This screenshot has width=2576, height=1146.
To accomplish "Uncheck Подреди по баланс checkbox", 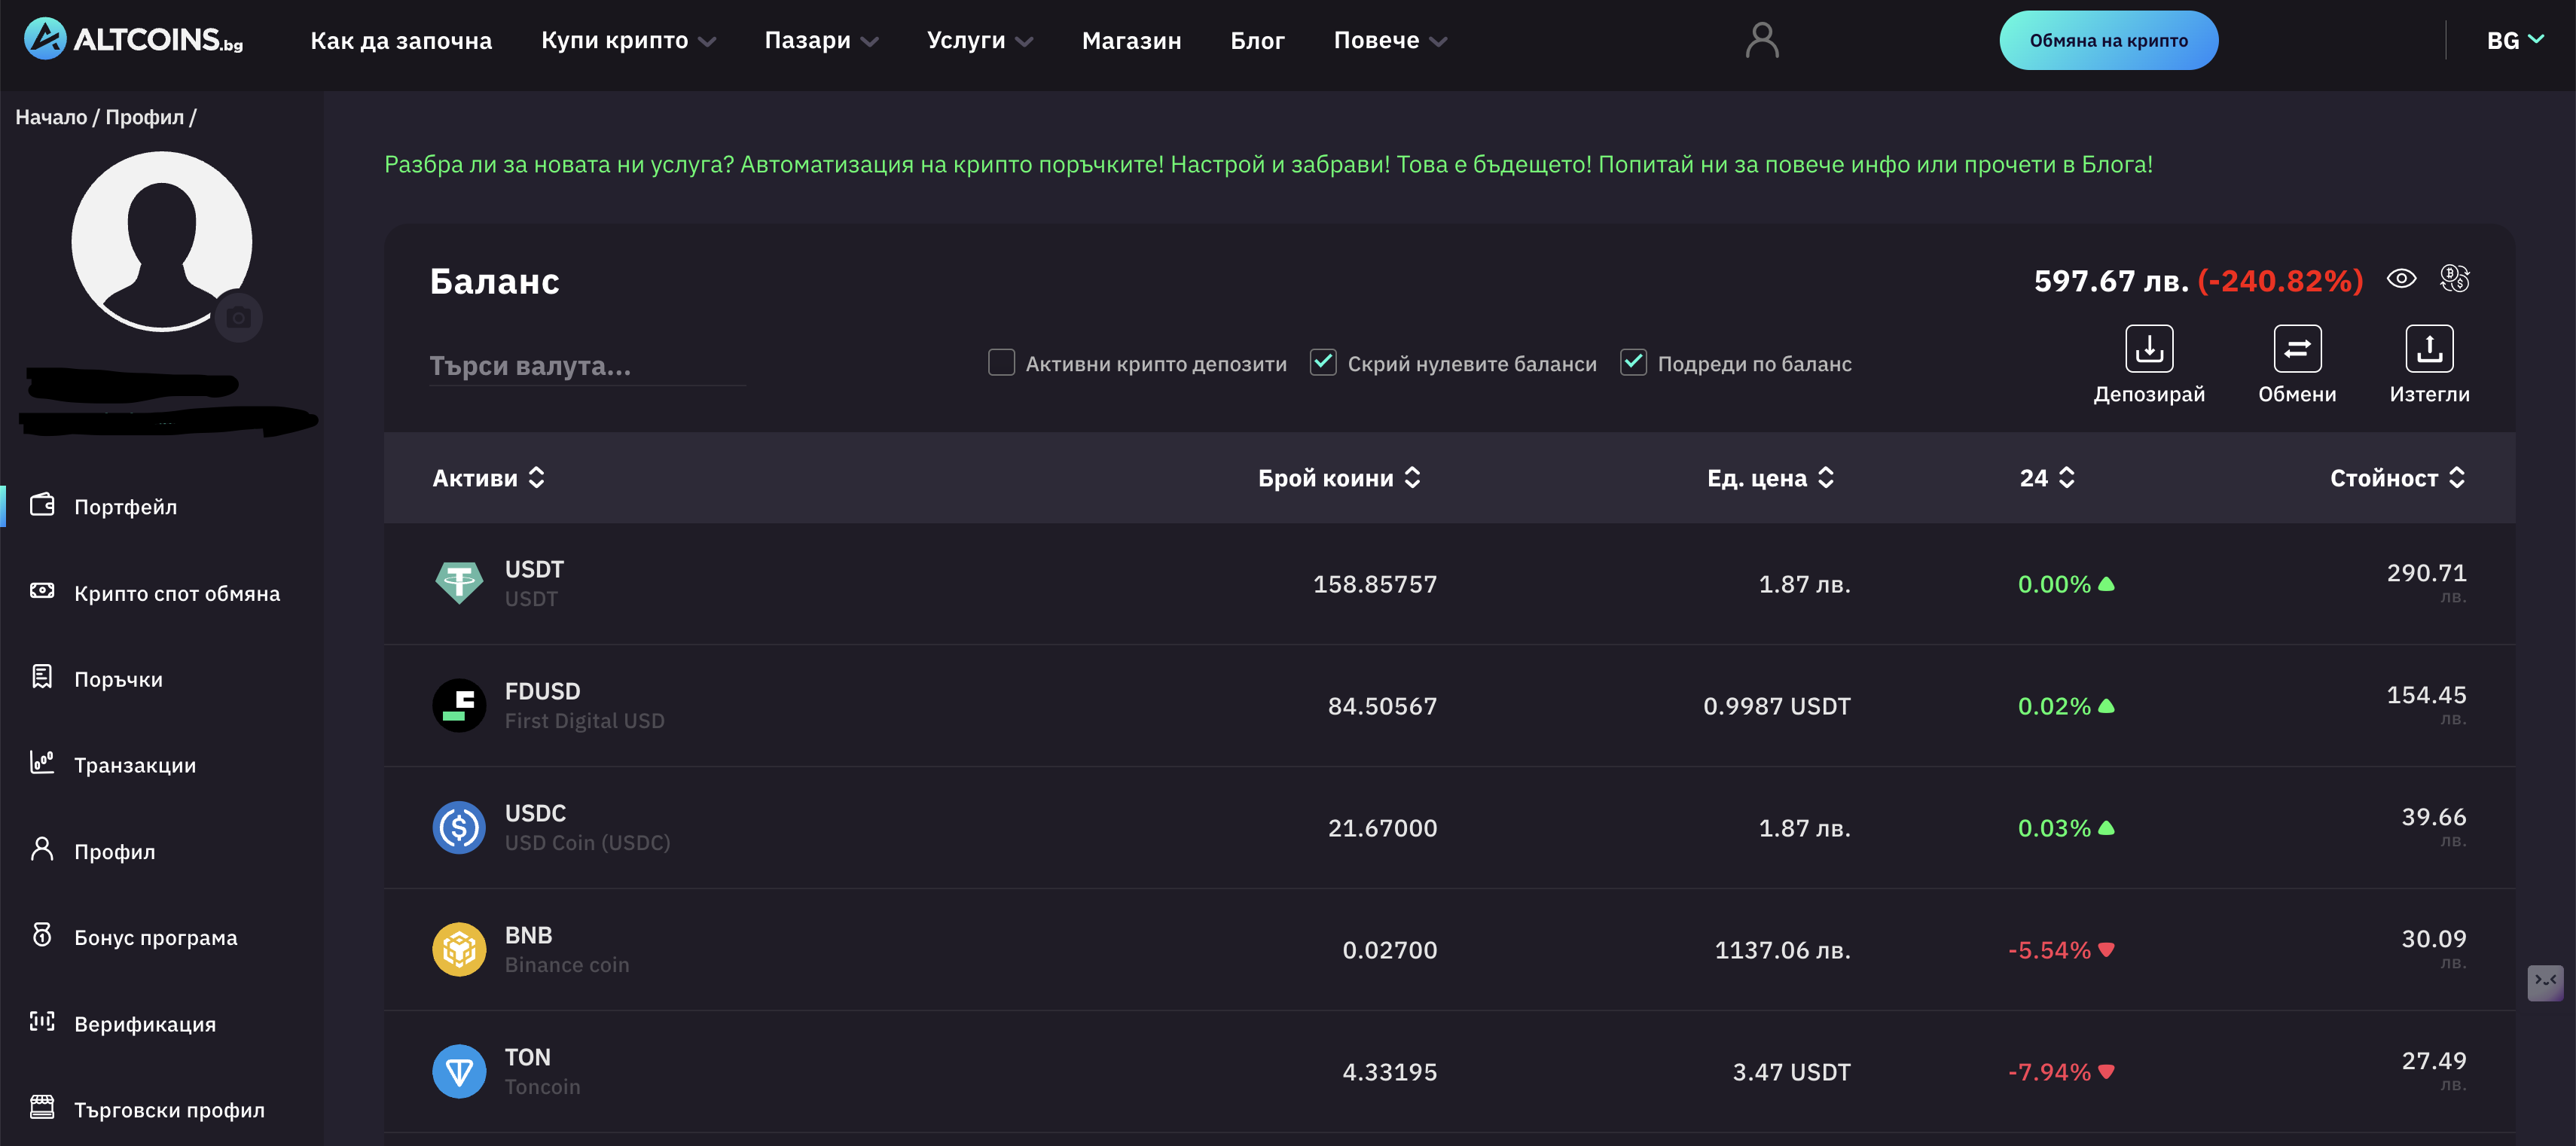I will 1633,362.
